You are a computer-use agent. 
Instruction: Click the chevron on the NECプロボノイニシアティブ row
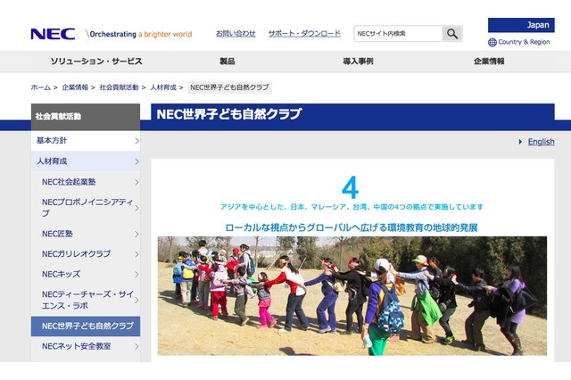click(137, 208)
